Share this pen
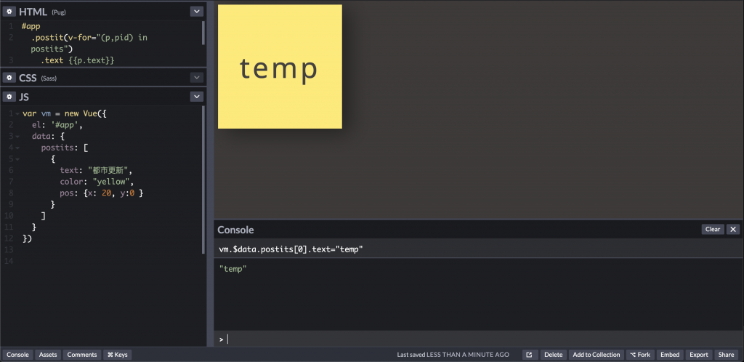 [726, 355]
